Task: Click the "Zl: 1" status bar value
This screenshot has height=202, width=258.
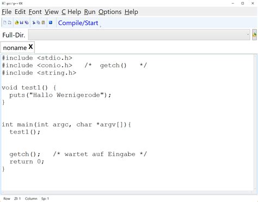Action: [x=17, y=199]
